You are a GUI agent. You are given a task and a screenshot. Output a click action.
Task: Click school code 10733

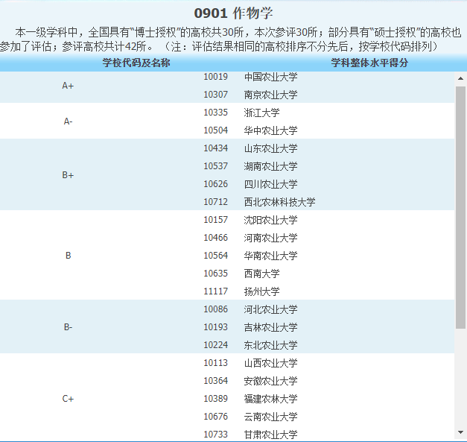(216, 435)
